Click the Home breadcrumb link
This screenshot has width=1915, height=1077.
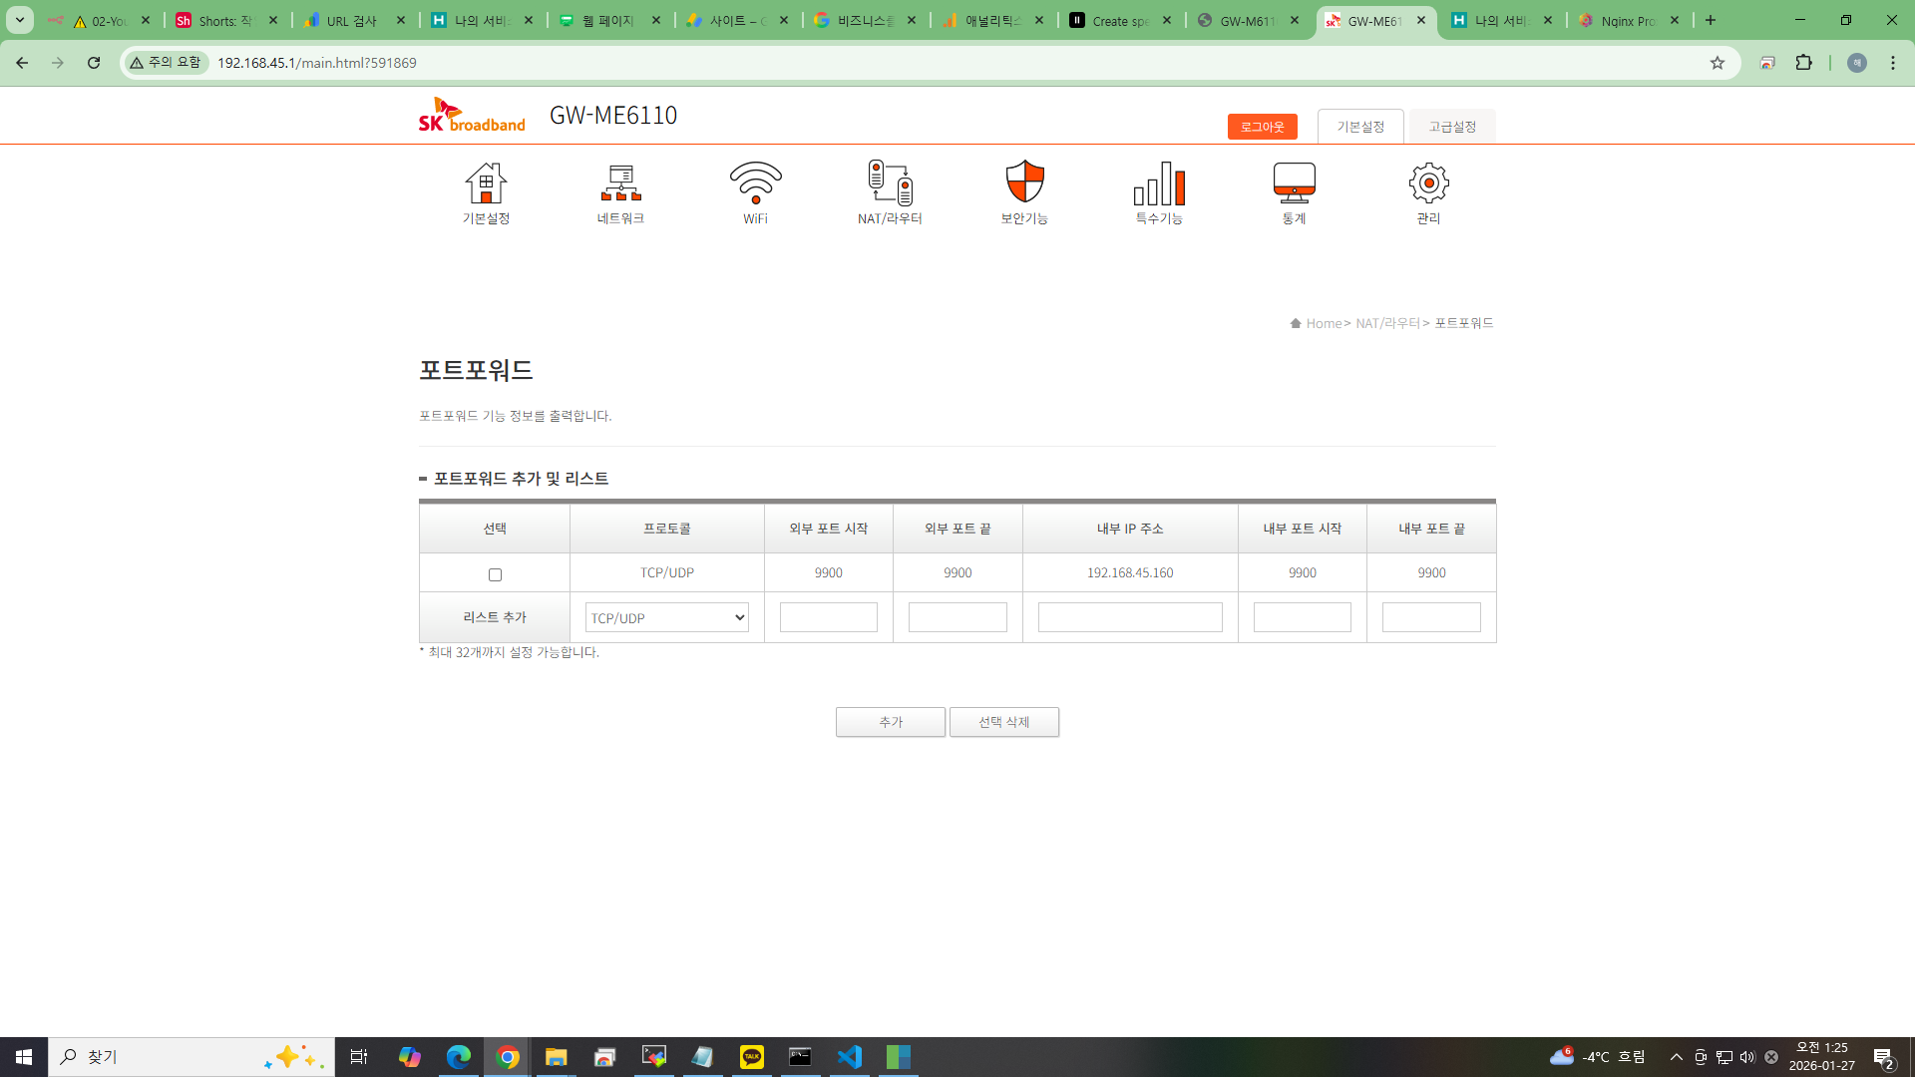point(1323,323)
